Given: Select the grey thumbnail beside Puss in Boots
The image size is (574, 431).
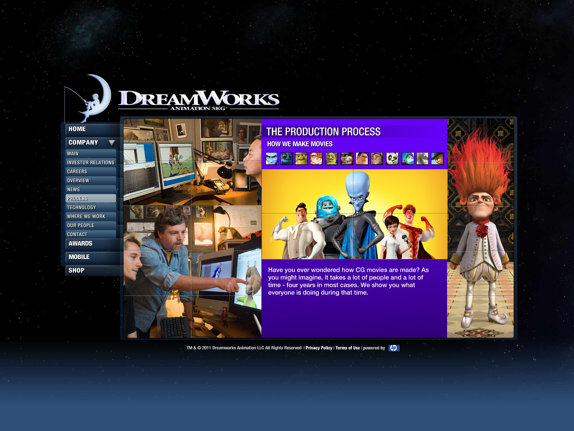Looking at the screenshot, I should point(422,158).
